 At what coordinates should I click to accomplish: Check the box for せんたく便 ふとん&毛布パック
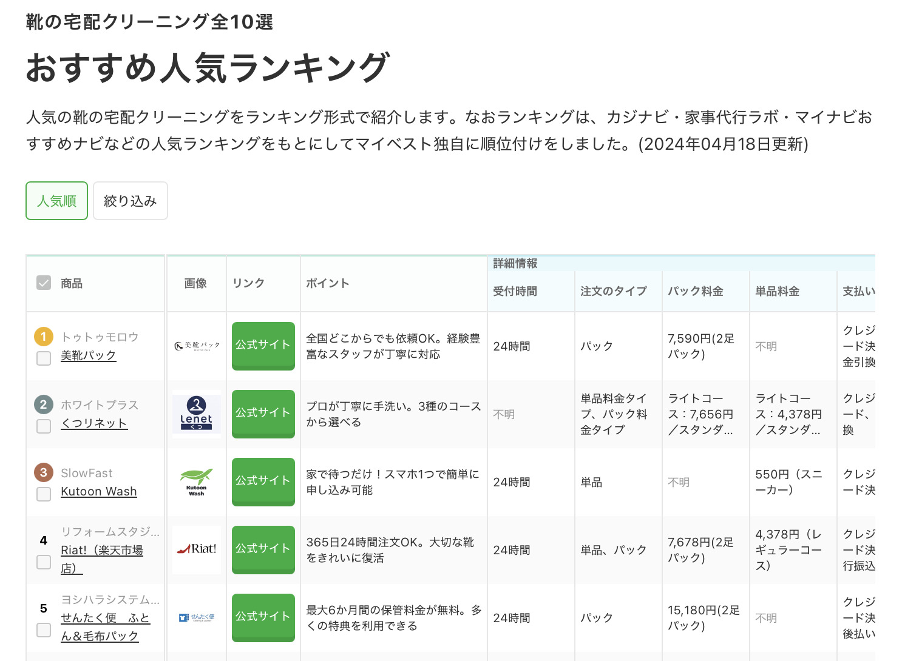click(x=44, y=630)
